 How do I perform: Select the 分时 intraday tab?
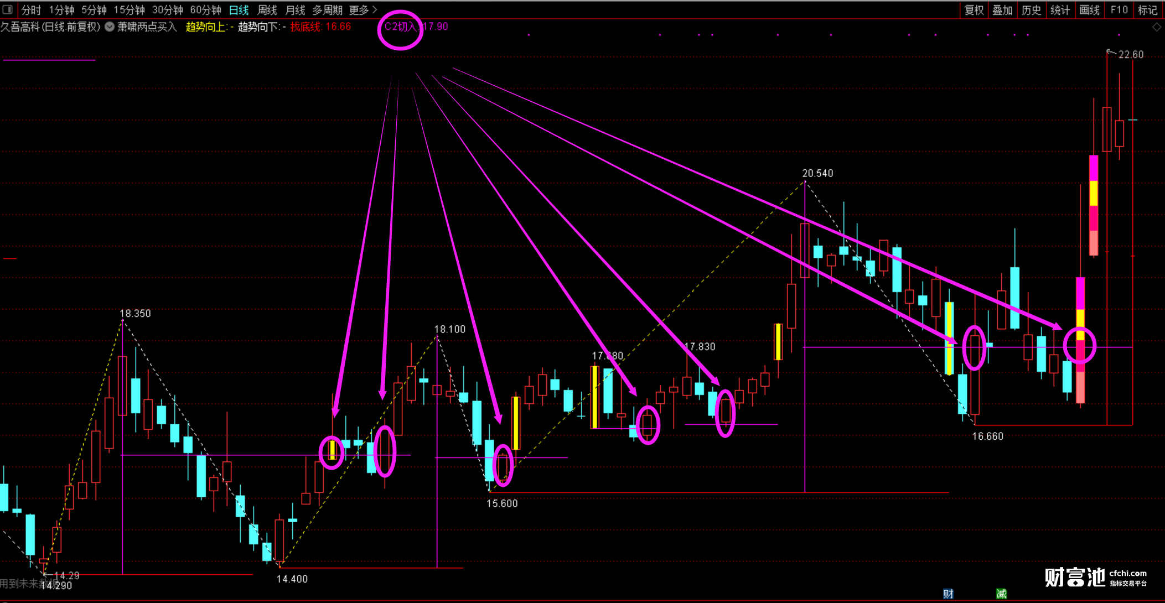point(31,10)
